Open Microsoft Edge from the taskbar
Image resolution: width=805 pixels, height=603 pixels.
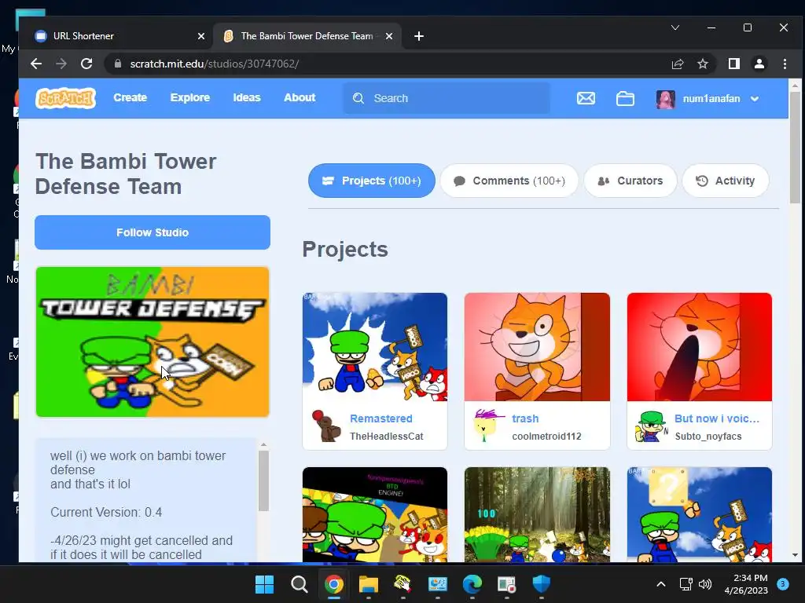point(472,584)
